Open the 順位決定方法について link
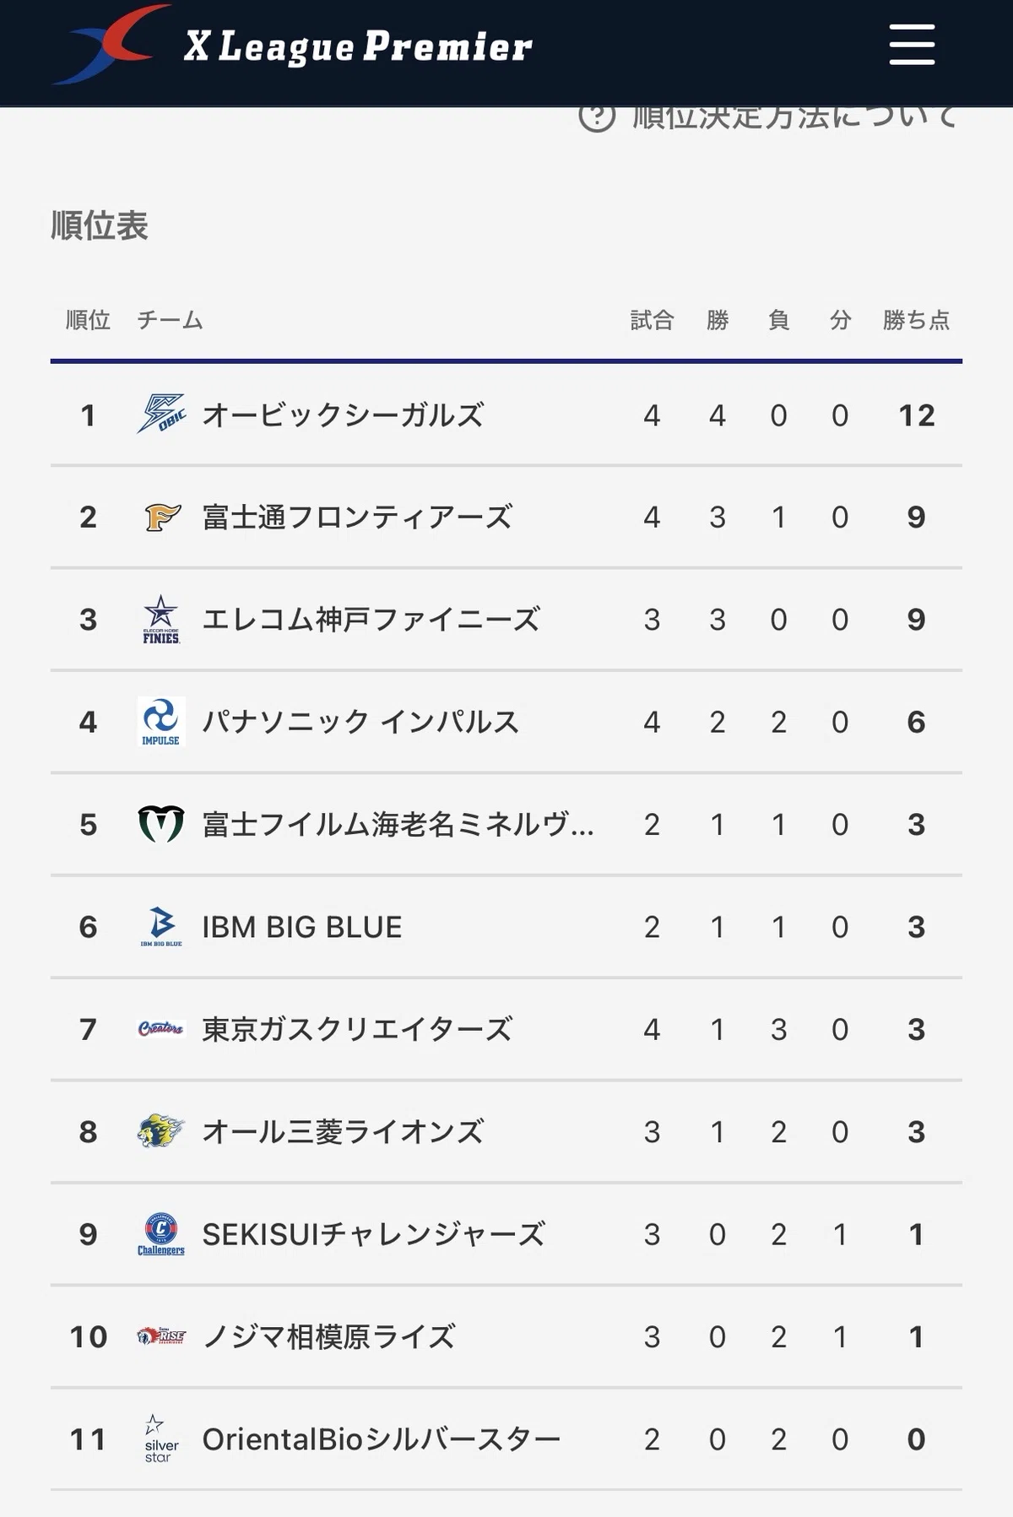 [x=794, y=117]
